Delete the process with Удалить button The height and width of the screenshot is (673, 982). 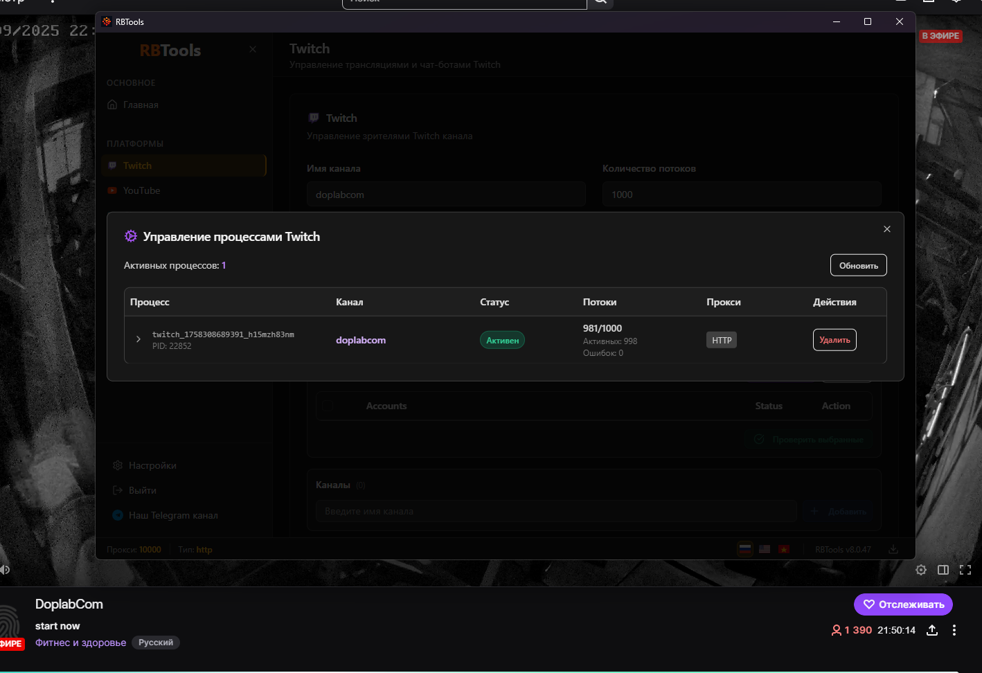[x=834, y=340]
